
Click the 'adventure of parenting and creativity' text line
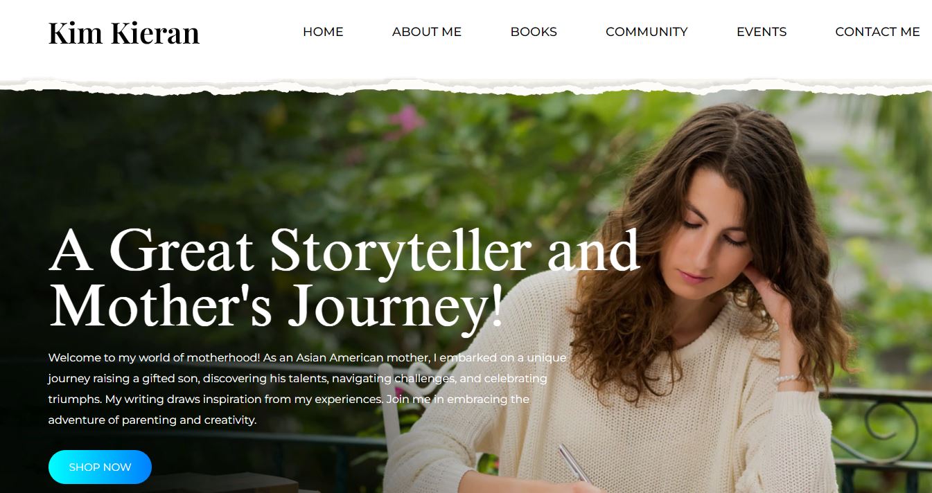pyautogui.click(x=152, y=420)
